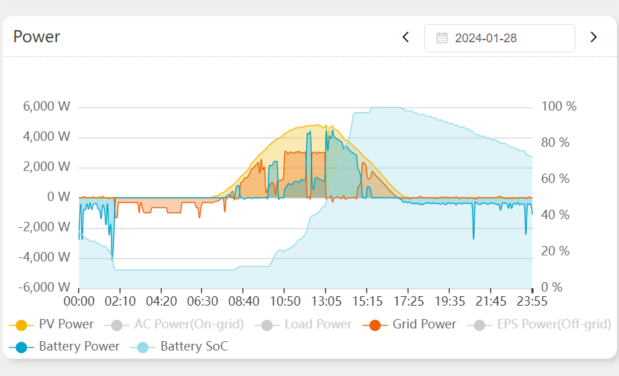Toggle Battery Power legend marker
This screenshot has width=619, height=376.
point(21,347)
